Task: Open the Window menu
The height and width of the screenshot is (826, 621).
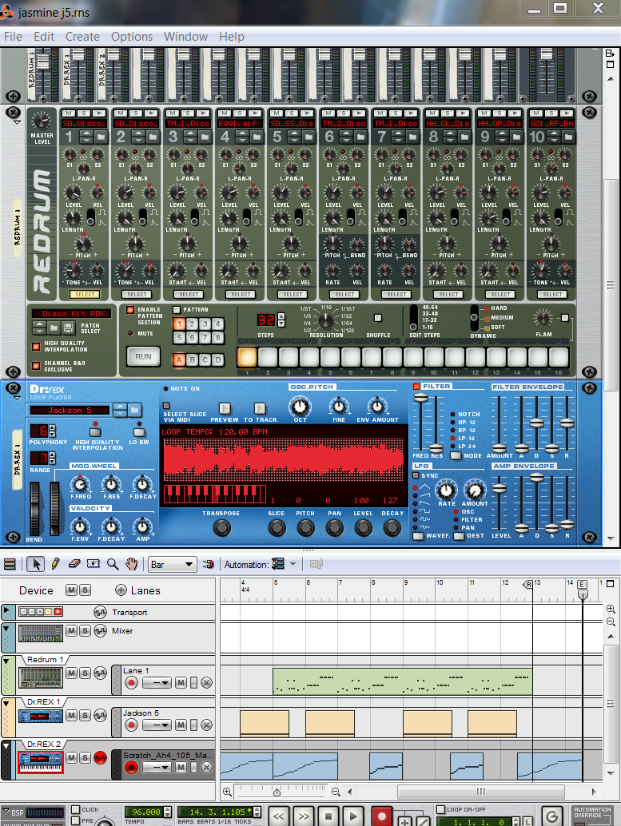Action: tap(185, 37)
